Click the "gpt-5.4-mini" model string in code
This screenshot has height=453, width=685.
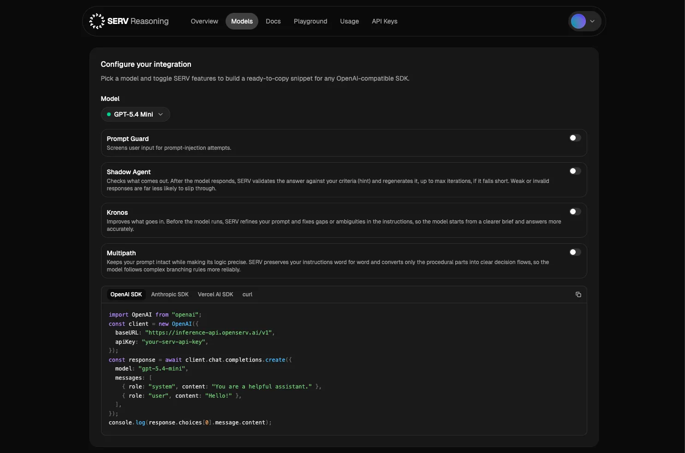click(162, 369)
